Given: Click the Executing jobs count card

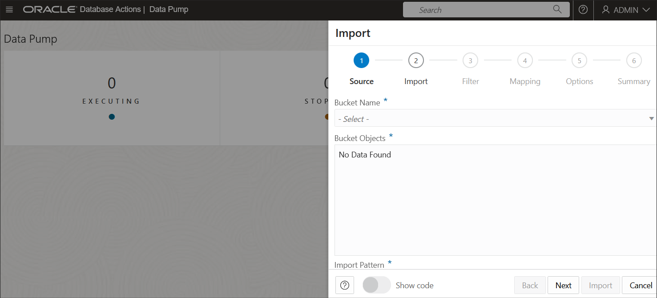Looking at the screenshot, I should pyautogui.click(x=112, y=98).
